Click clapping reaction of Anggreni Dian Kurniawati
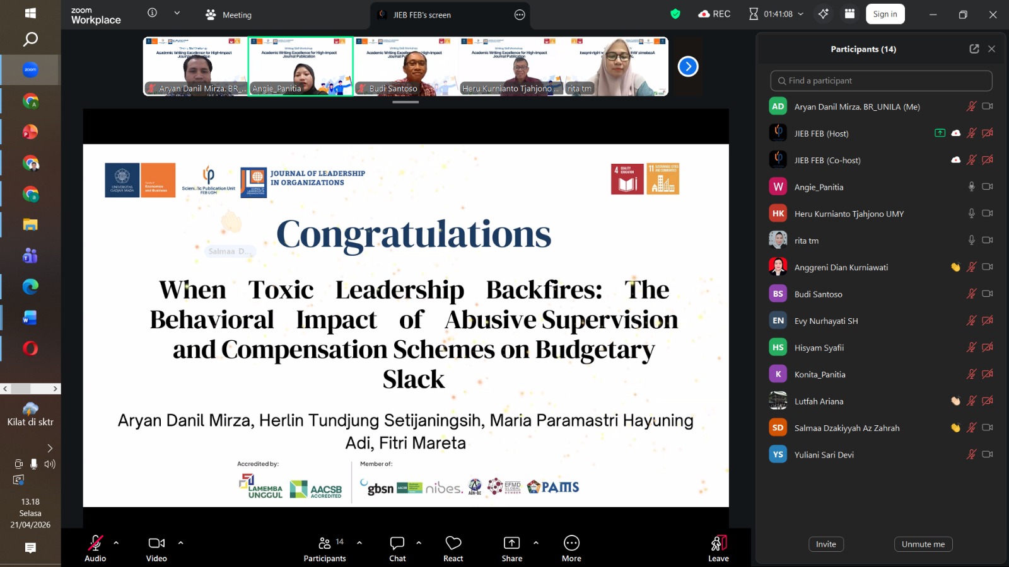 click(x=955, y=267)
